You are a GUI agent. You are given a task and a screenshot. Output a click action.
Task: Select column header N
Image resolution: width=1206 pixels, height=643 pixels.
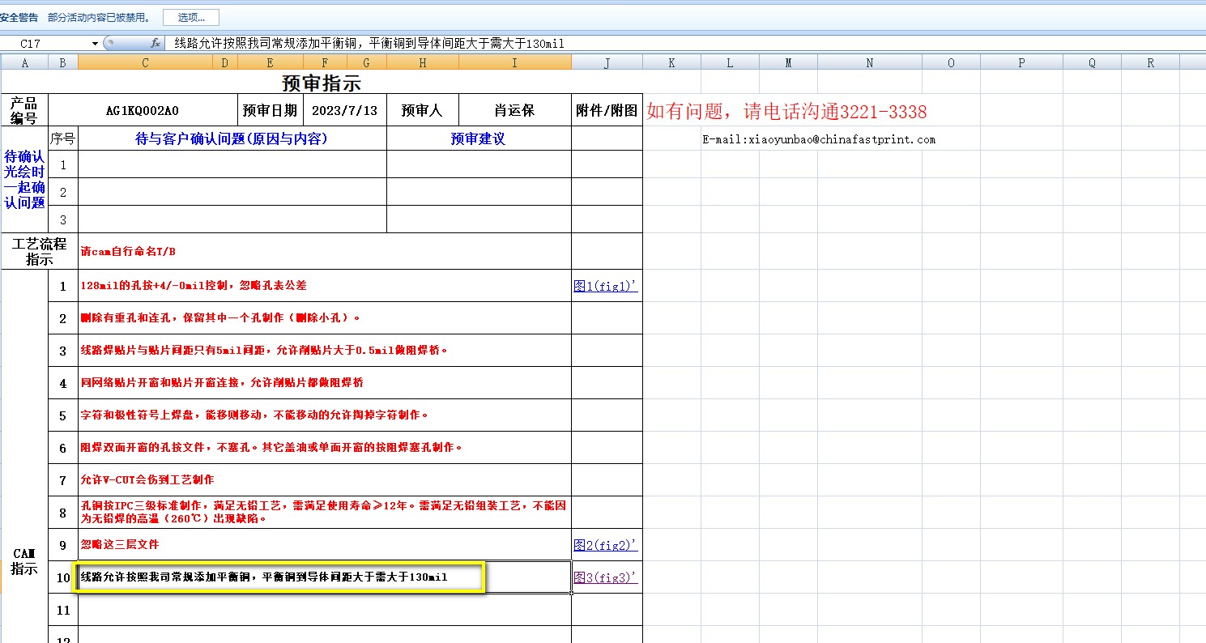tap(869, 62)
